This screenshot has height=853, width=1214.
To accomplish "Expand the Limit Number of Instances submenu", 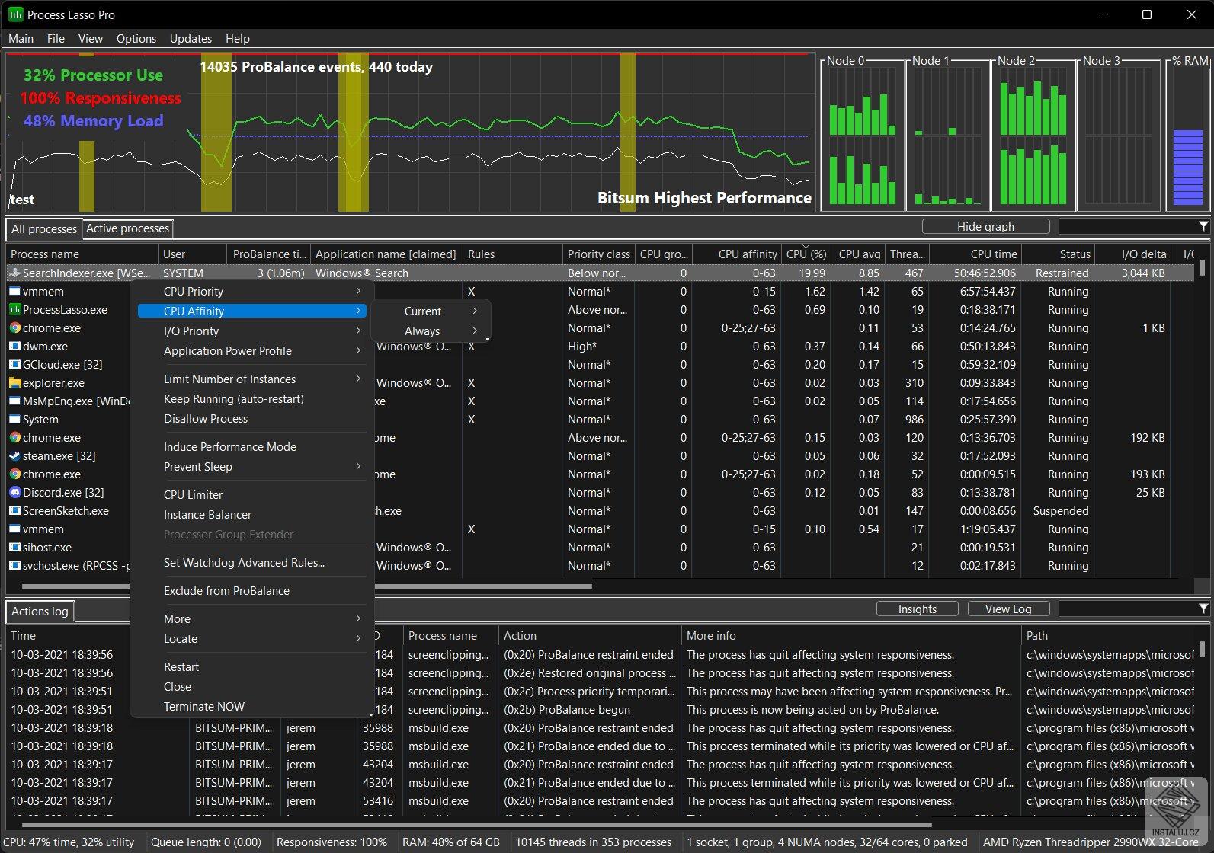I will (252, 379).
